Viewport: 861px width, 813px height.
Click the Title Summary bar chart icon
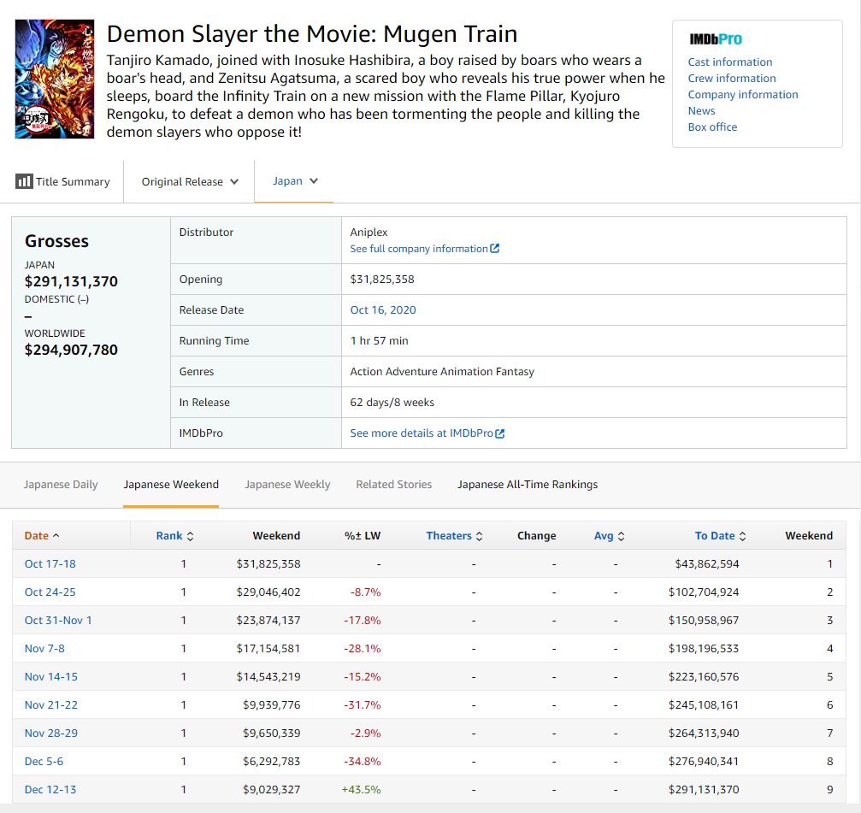[x=24, y=181]
